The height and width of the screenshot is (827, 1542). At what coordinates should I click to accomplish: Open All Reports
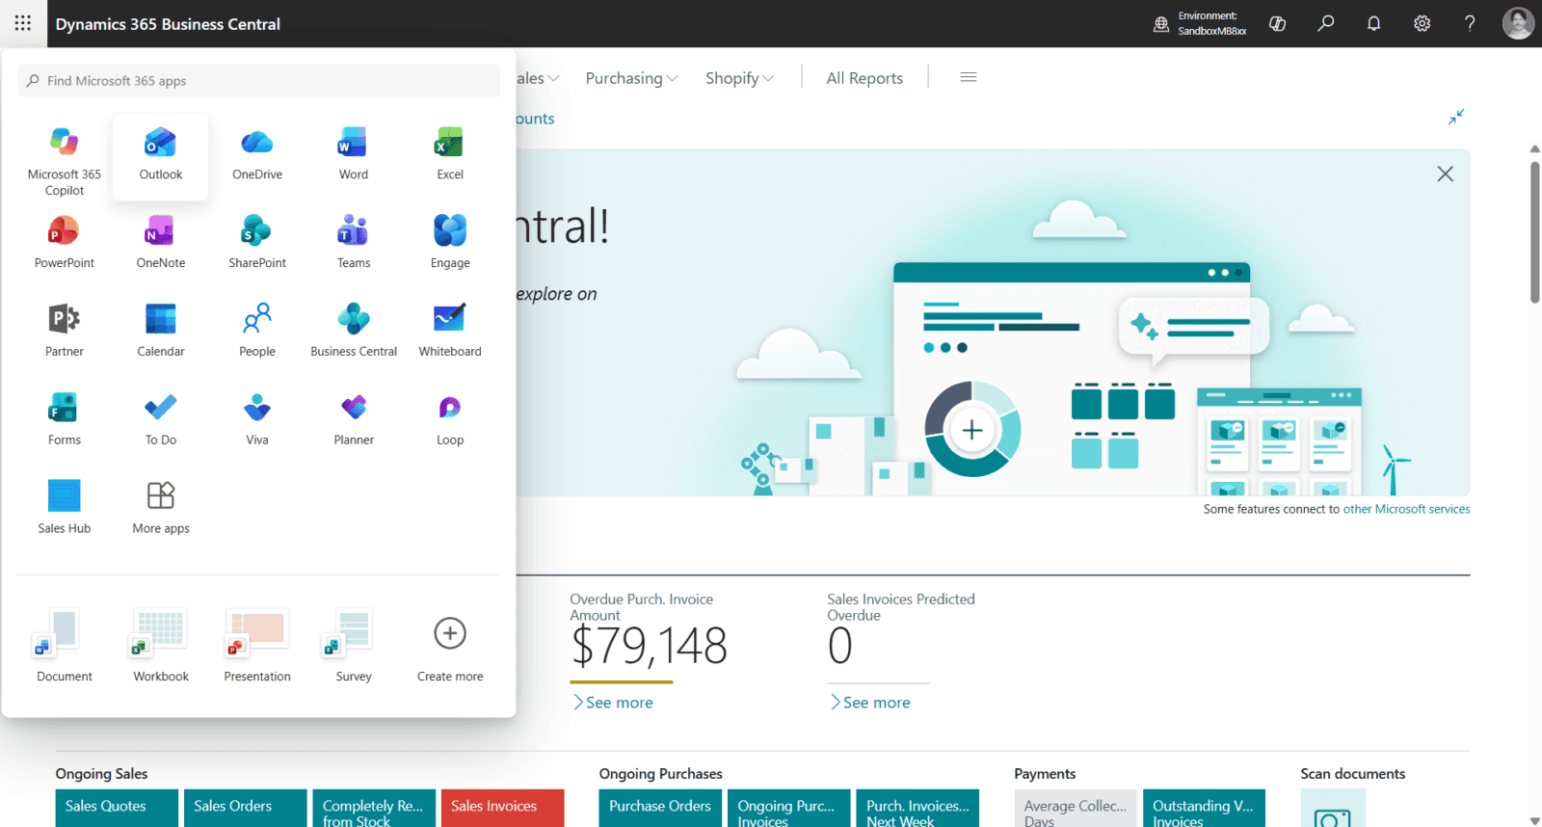point(864,78)
